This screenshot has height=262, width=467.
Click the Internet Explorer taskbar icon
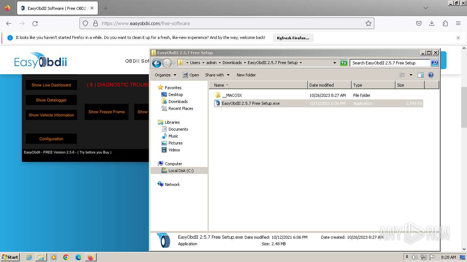tap(29, 257)
